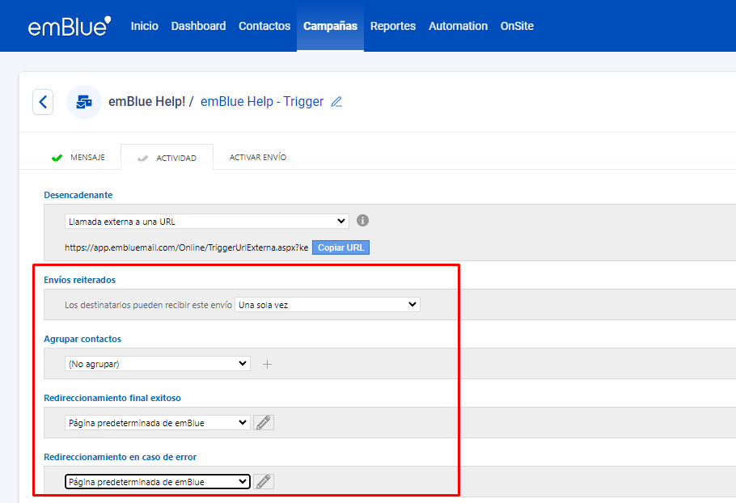
Task: Select the Campañas menu item
Action: point(331,26)
